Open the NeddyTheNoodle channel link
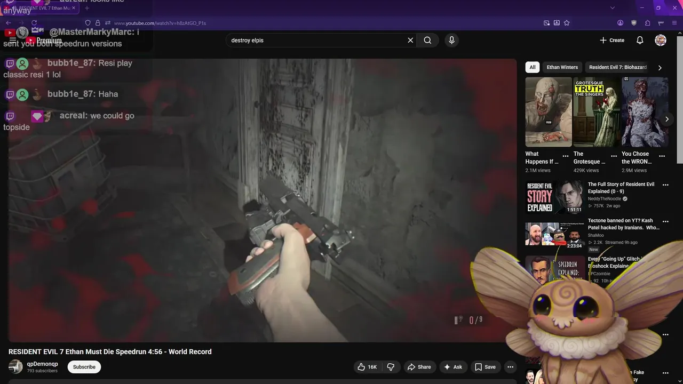The height and width of the screenshot is (384, 683). click(x=605, y=199)
